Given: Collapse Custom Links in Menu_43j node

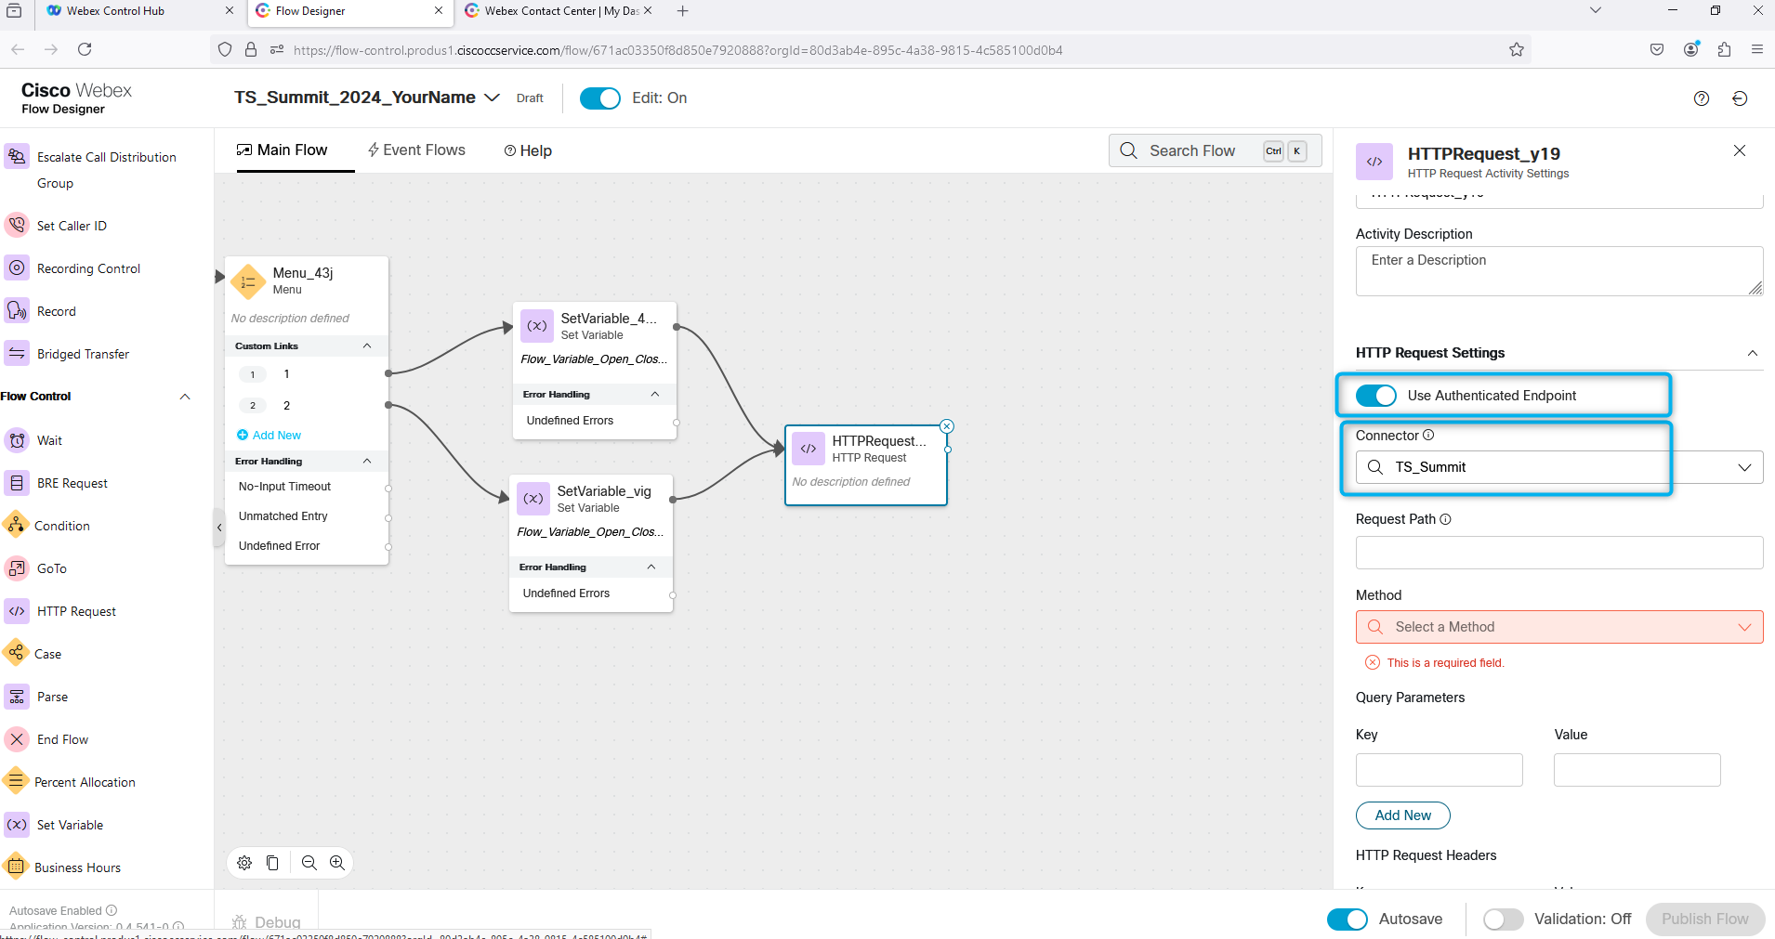Looking at the screenshot, I should [367, 346].
